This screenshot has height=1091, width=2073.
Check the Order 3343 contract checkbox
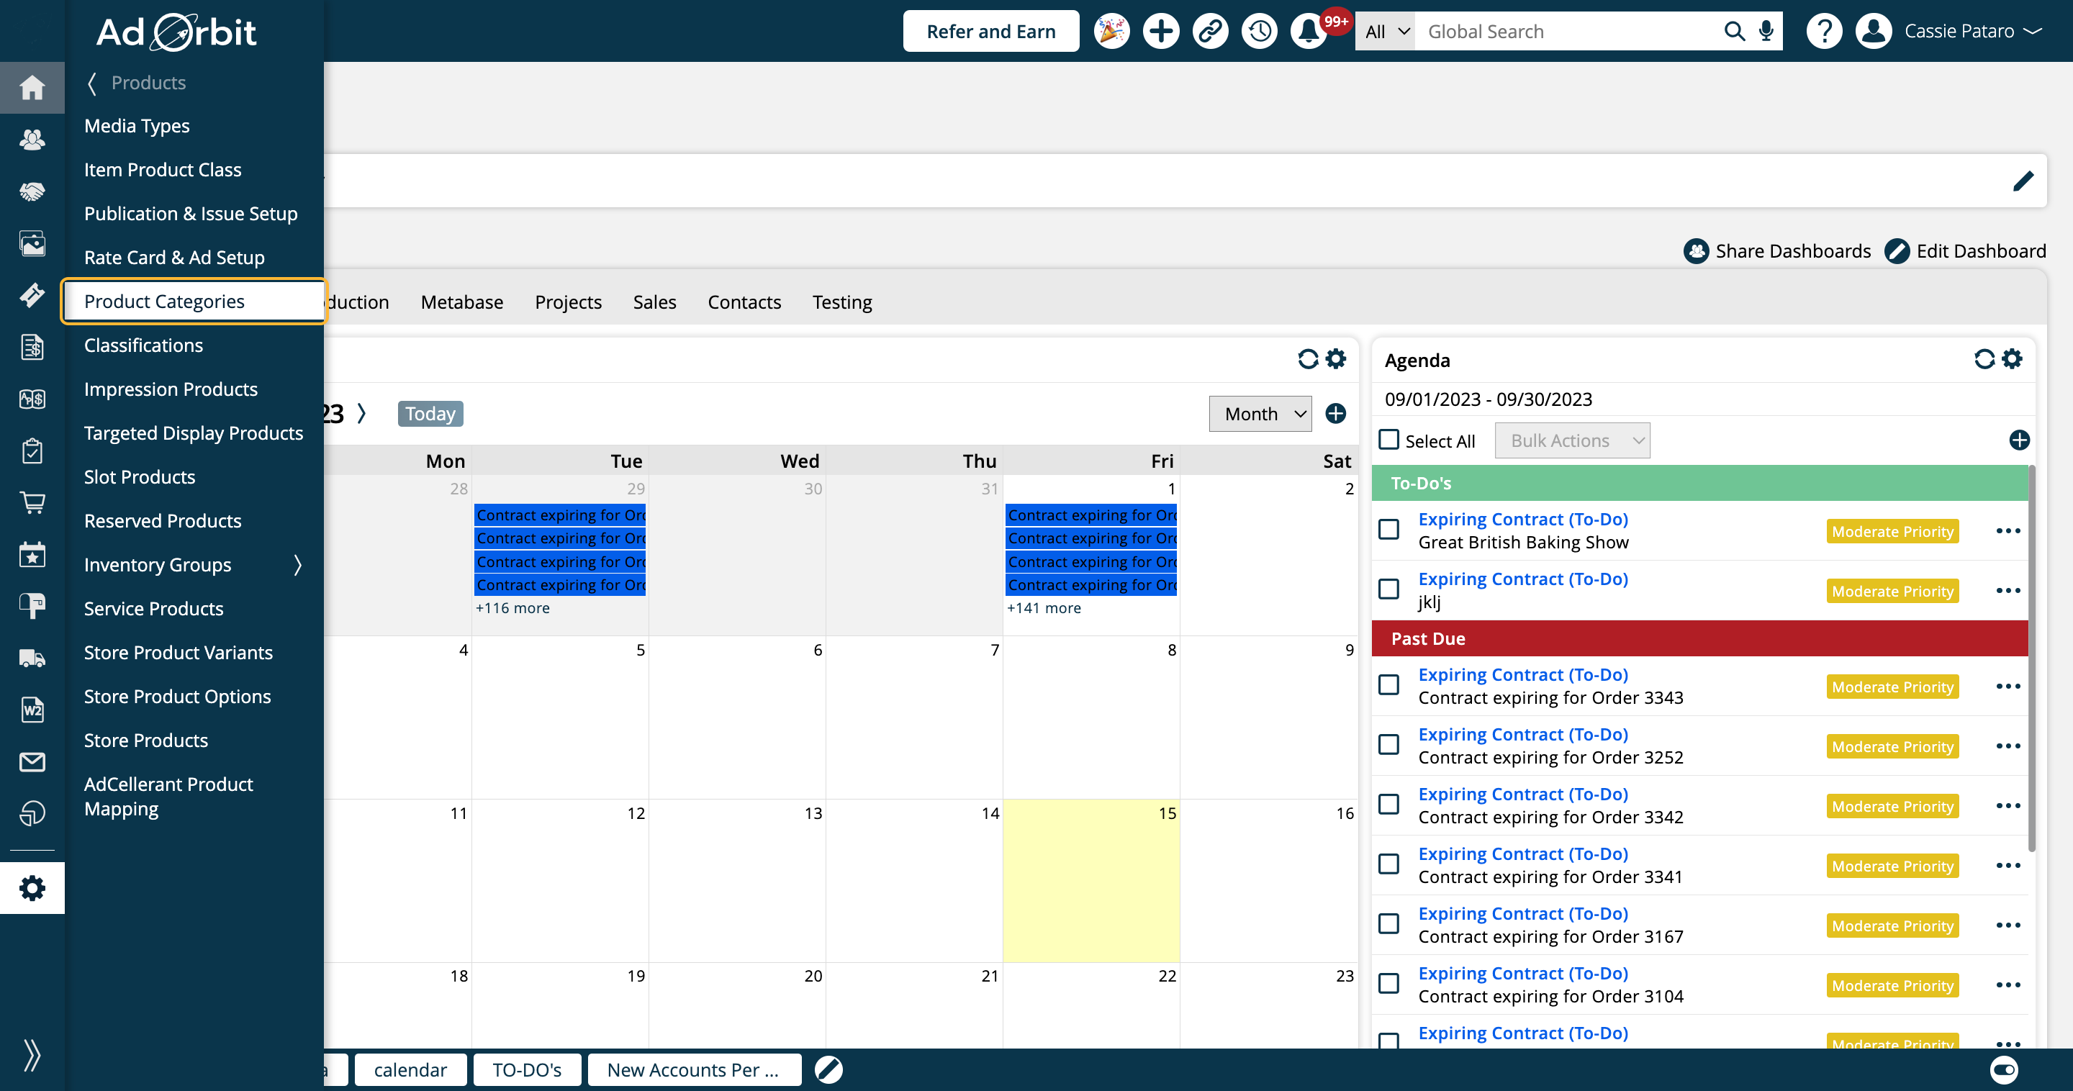coord(1389,684)
